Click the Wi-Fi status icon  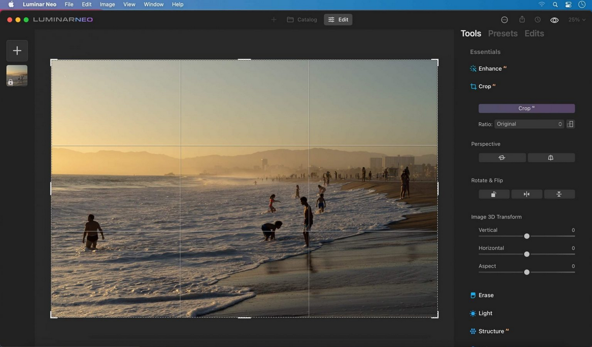[542, 5]
